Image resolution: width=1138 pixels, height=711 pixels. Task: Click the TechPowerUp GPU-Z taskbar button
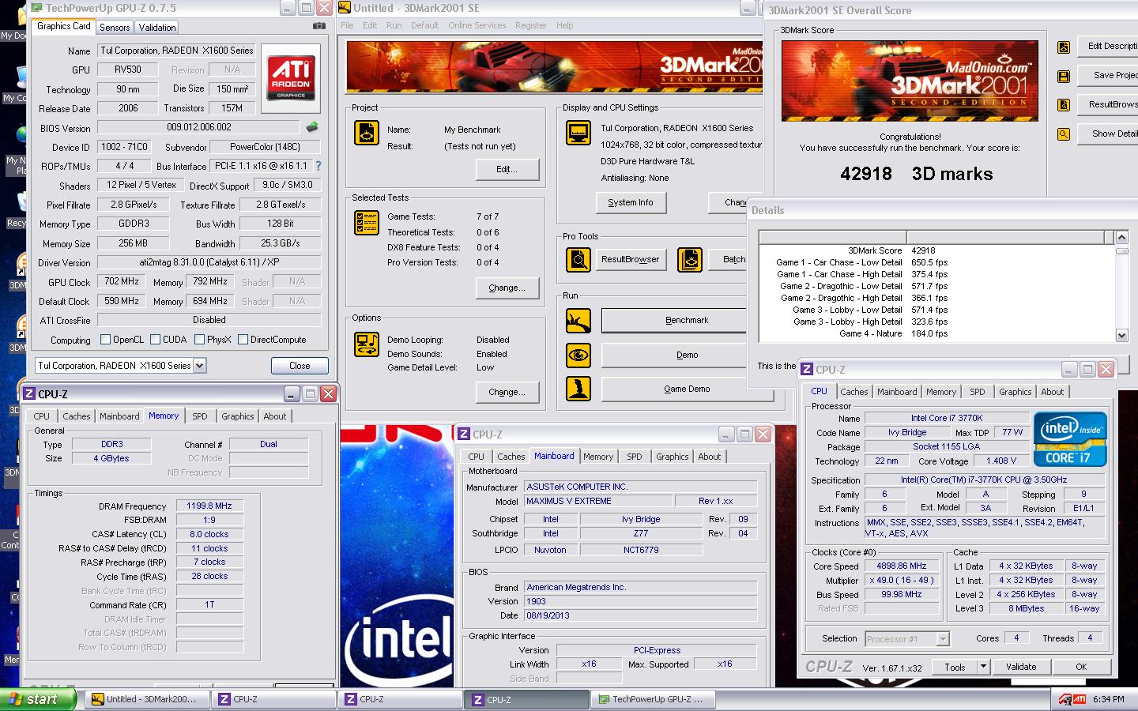click(653, 699)
